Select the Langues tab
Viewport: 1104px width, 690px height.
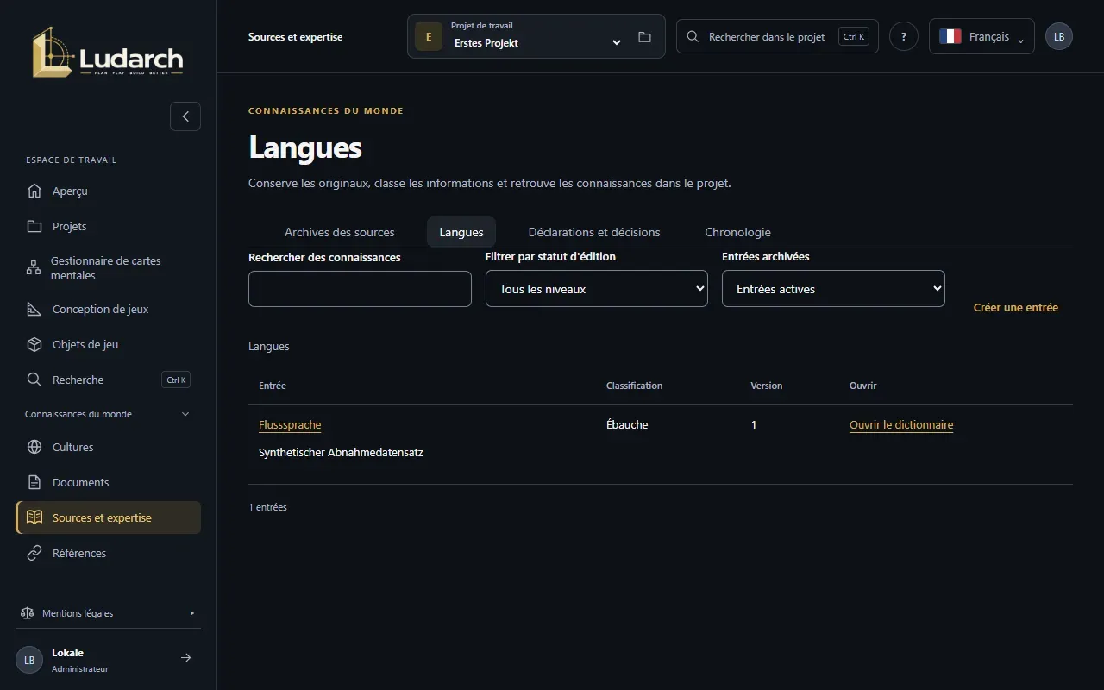point(461,232)
